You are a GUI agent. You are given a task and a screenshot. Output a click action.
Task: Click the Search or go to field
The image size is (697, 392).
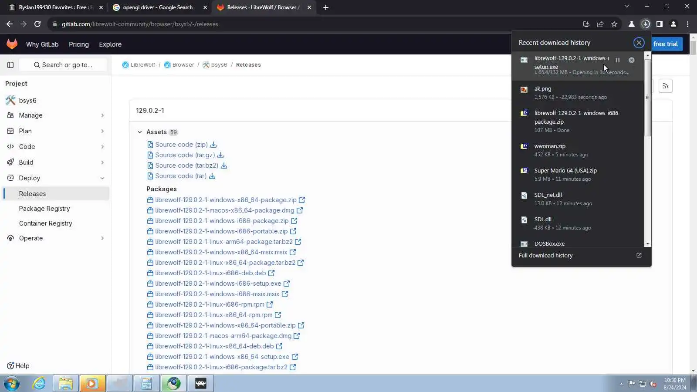tap(63, 65)
